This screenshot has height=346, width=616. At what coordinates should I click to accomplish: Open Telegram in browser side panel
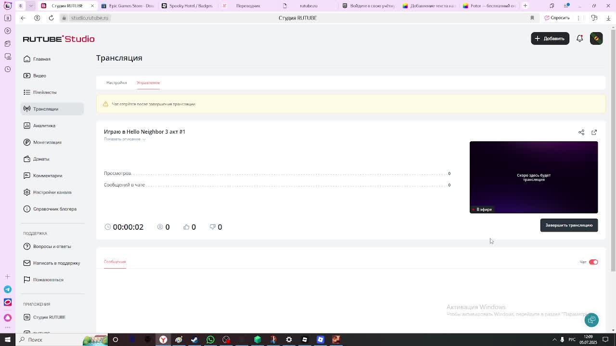[x=8, y=289]
